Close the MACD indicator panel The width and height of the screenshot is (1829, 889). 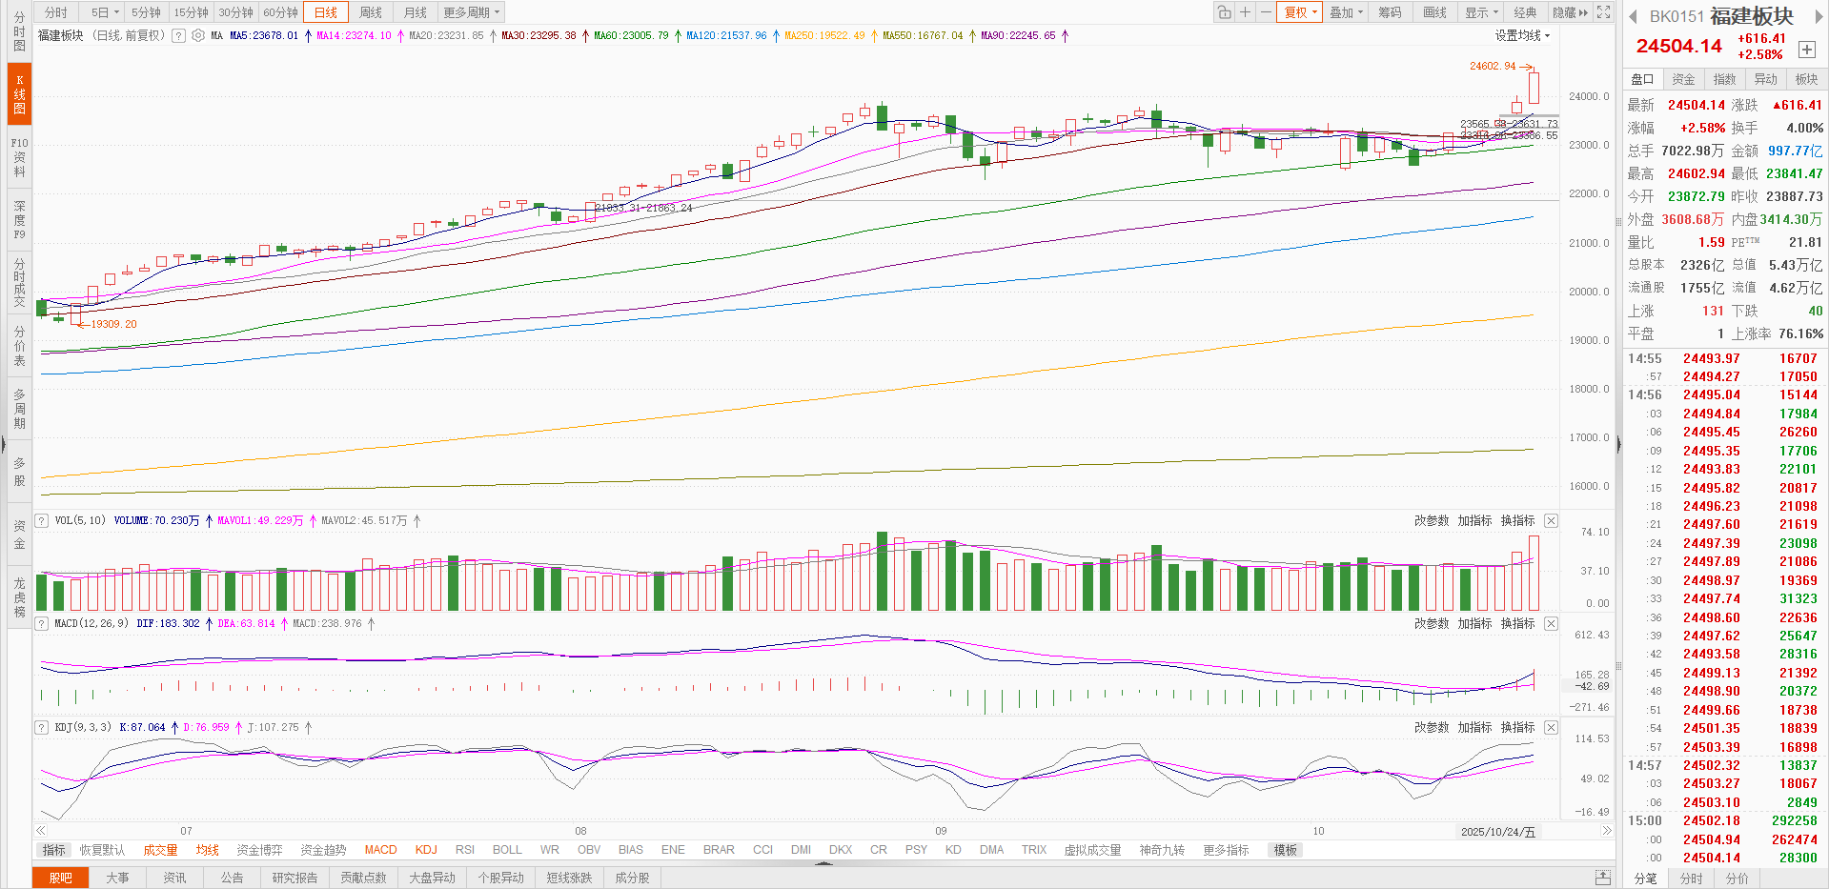point(1551,623)
